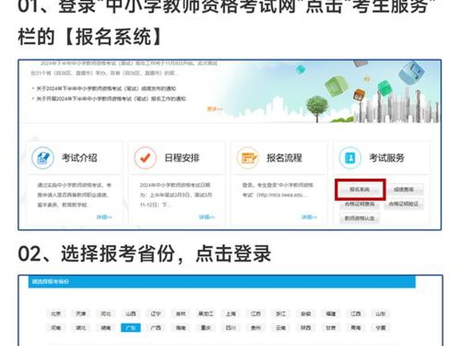Select province 青海
This screenshot has width=461, height=346.
click(x=356, y=328)
